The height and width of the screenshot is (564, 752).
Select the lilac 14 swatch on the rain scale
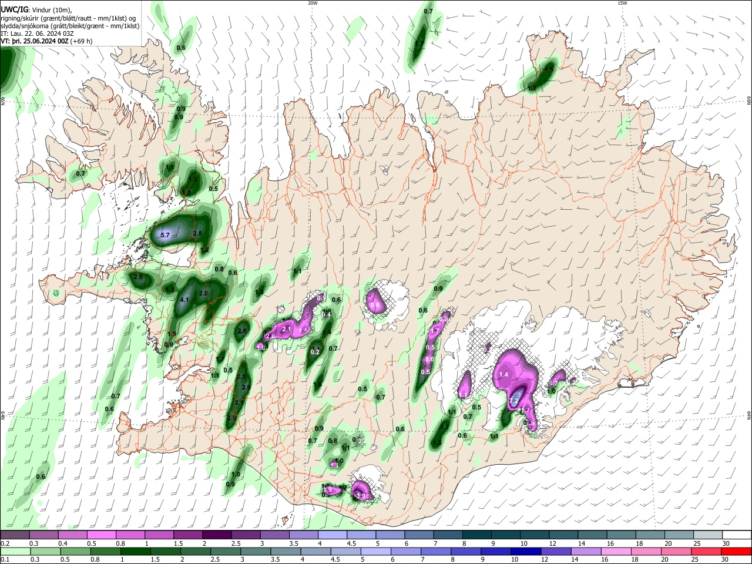587,551
